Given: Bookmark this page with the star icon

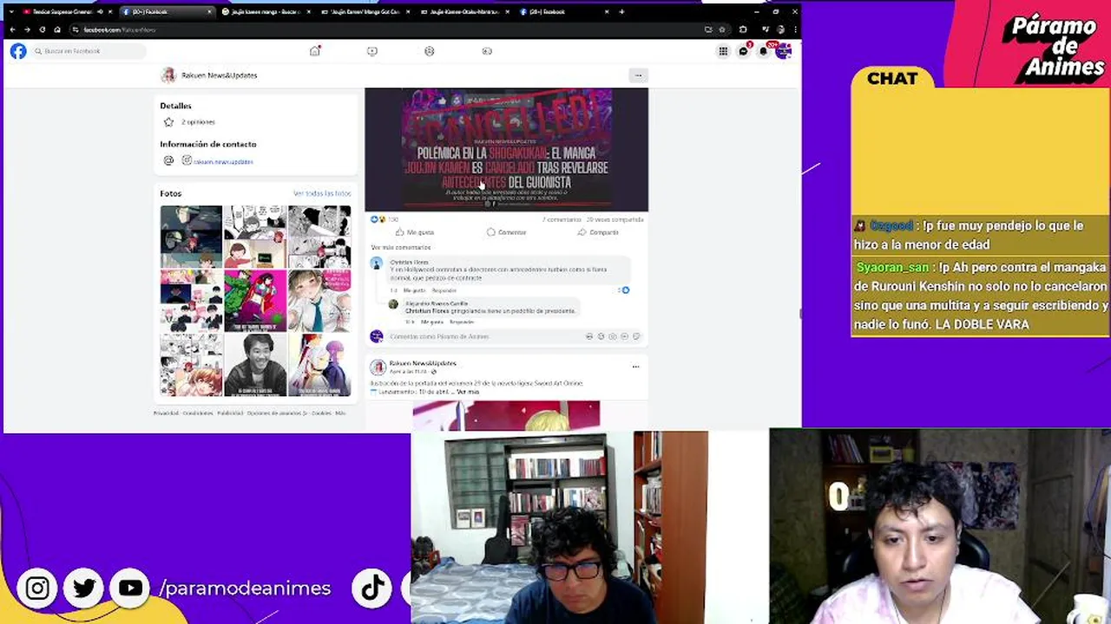Looking at the screenshot, I should click(x=721, y=29).
